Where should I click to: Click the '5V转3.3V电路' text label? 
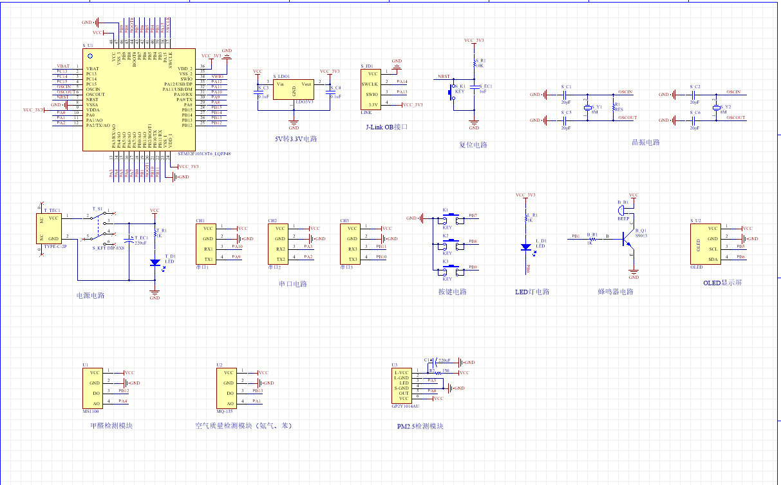296,138
